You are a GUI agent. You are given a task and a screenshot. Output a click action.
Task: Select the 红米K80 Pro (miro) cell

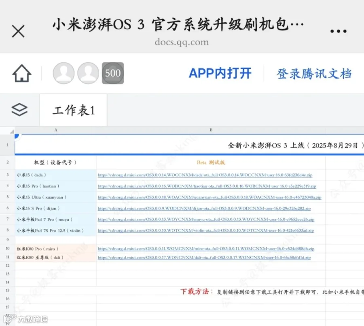coord(55,249)
